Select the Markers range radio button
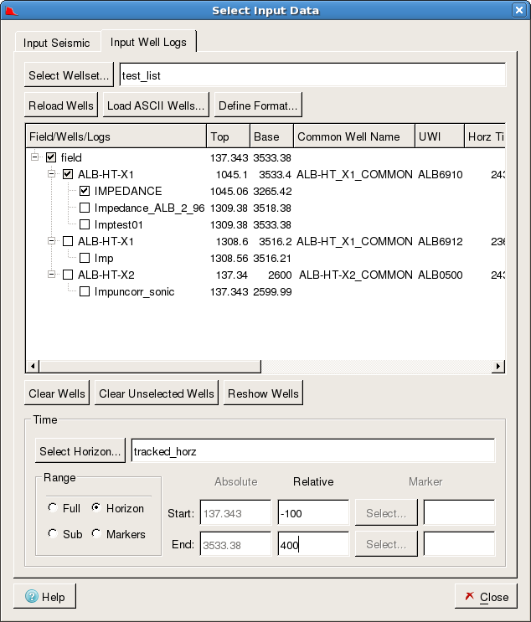Screen dimensions: 531x622 [x=96, y=533]
